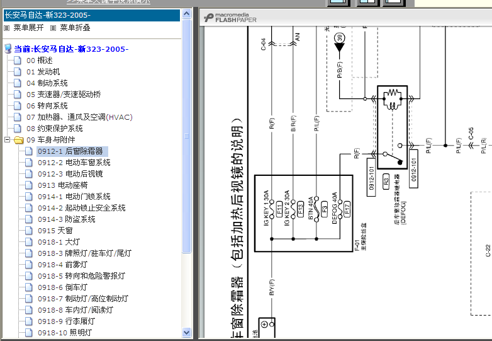
Task: Open 0912-2 电动车窗系统 diagram
Action: 74,163
